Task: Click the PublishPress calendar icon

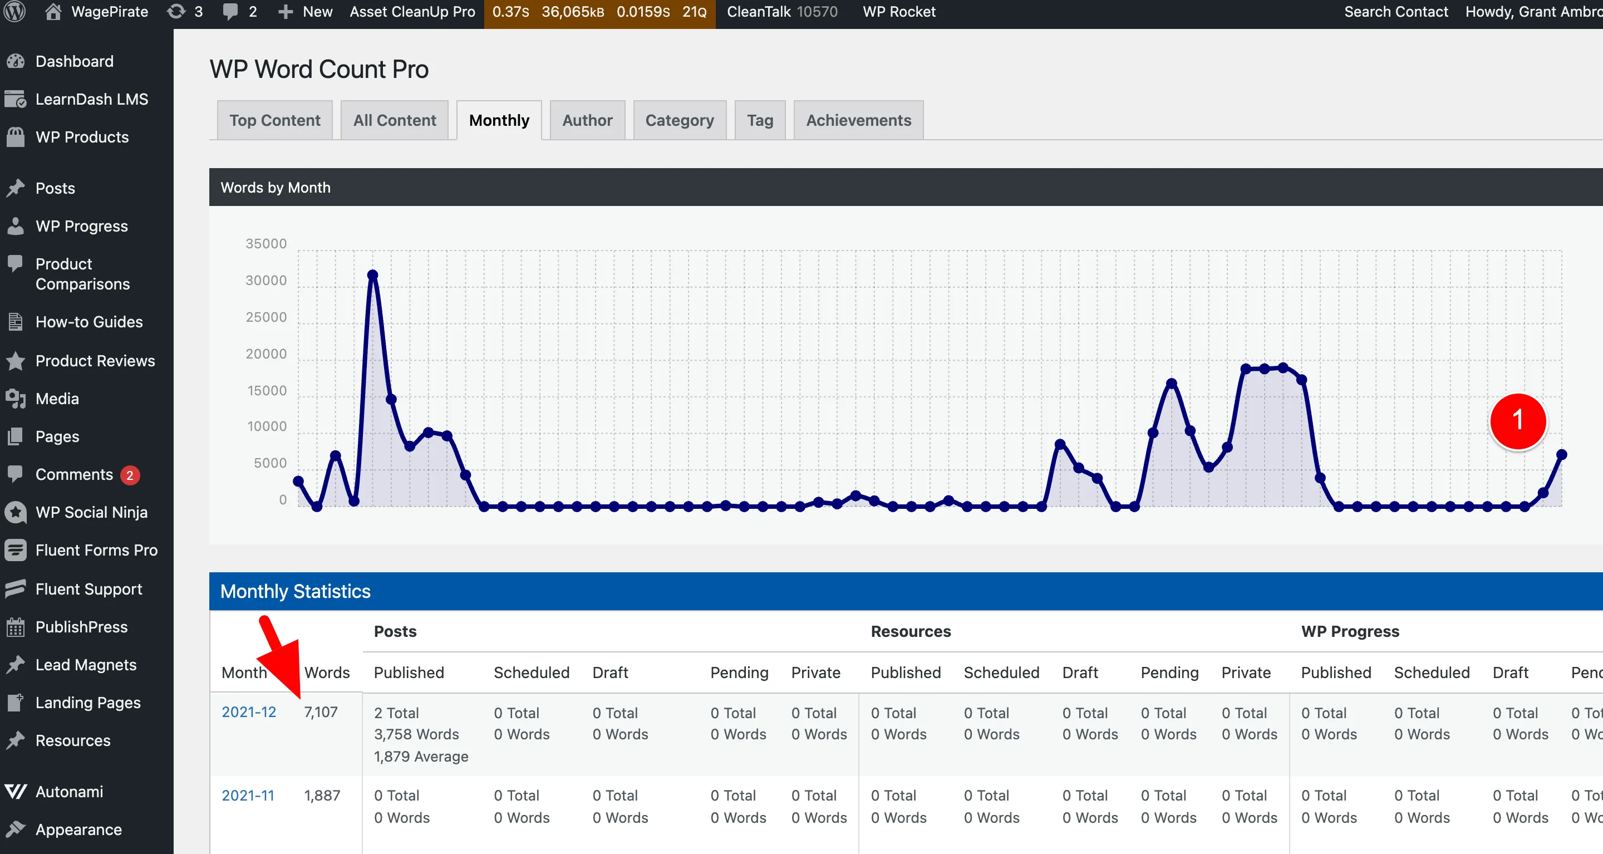Action: pos(16,627)
